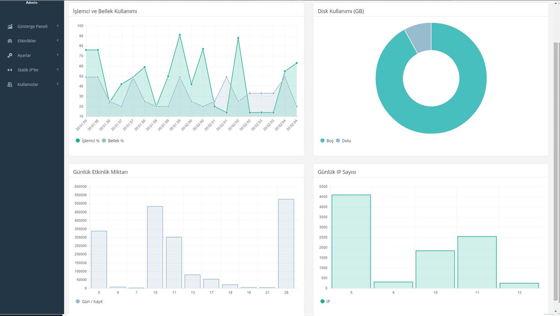Viewport: 560px width, 316px height.
Task: Click the day 5 bar in Günlük IP Sayısı chart
Action: click(351, 242)
